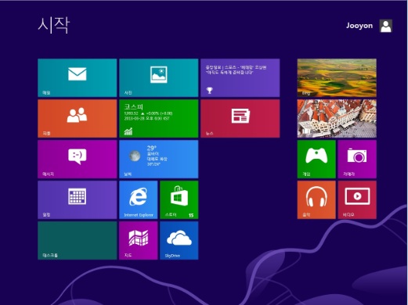
Task: Open the Desktop tile
Action: coord(78,240)
